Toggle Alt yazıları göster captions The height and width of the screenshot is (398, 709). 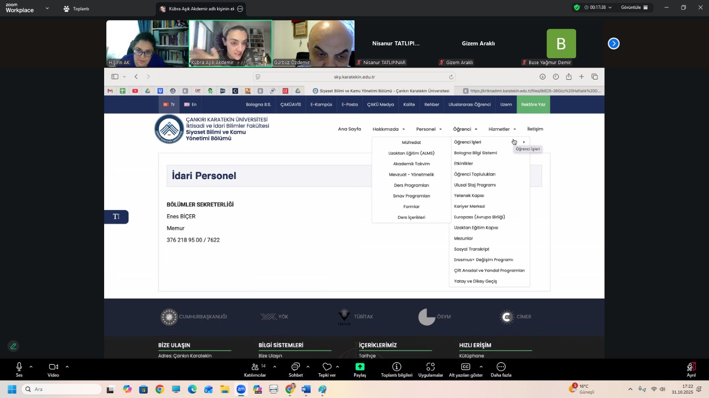pos(465,370)
